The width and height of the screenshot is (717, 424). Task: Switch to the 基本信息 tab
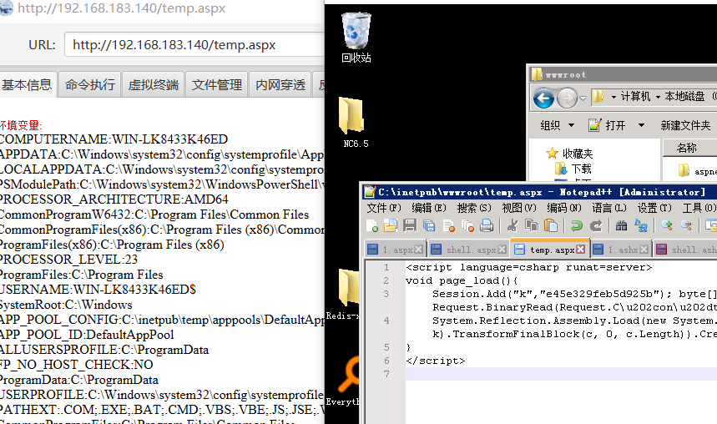[27, 85]
